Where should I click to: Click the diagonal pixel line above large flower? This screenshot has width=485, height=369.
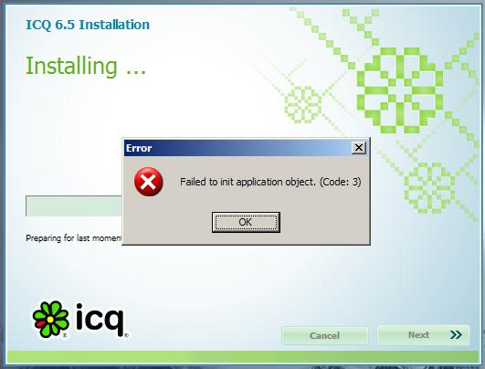click(x=323, y=37)
